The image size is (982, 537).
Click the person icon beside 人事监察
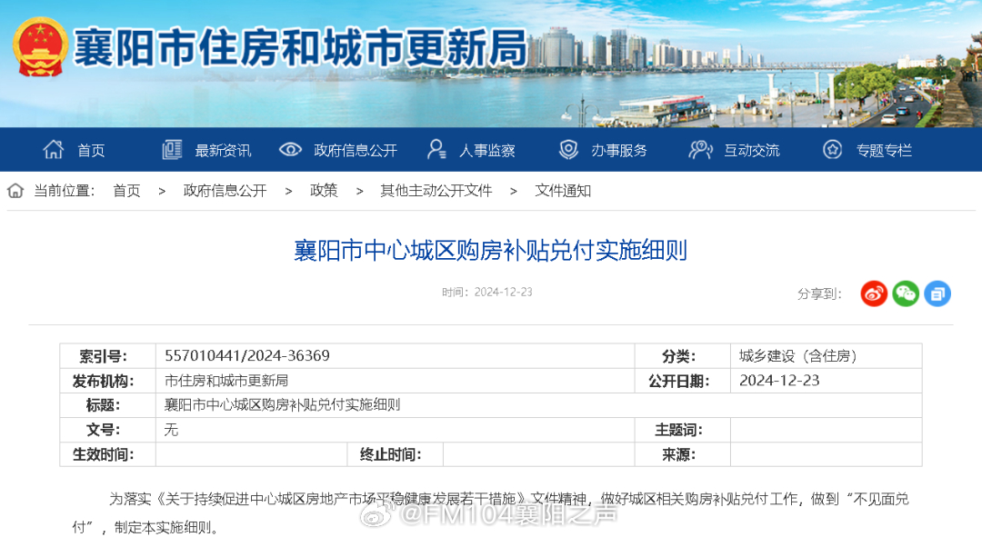(436, 150)
